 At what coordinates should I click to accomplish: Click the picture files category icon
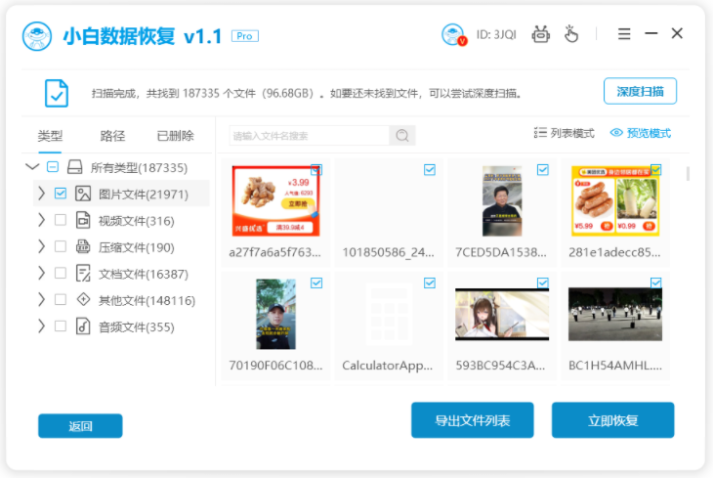[83, 194]
